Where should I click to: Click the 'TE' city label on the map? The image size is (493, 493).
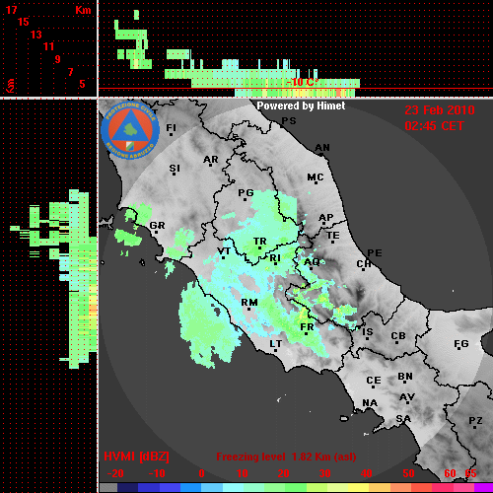coord(333,236)
